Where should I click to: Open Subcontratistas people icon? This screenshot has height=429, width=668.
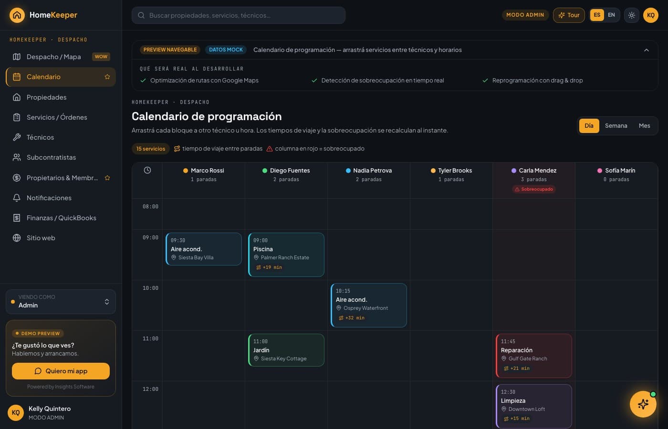[17, 157]
